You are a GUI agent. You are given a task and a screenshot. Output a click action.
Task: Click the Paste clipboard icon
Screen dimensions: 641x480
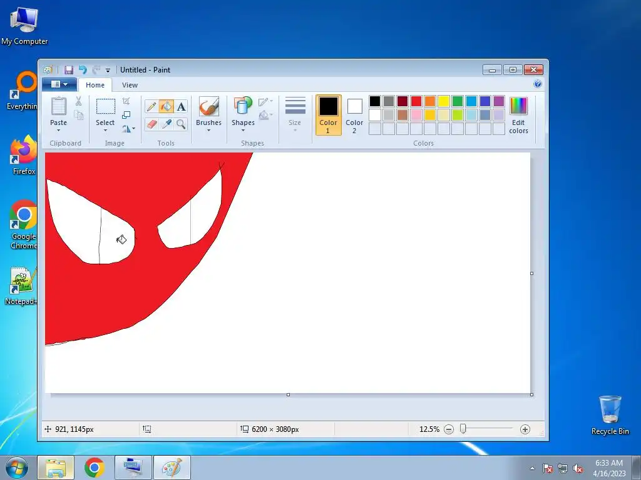click(x=58, y=106)
